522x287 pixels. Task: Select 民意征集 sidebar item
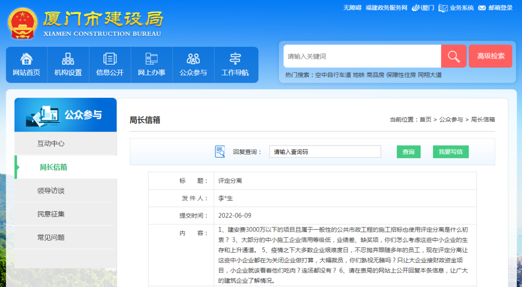pyautogui.click(x=51, y=214)
